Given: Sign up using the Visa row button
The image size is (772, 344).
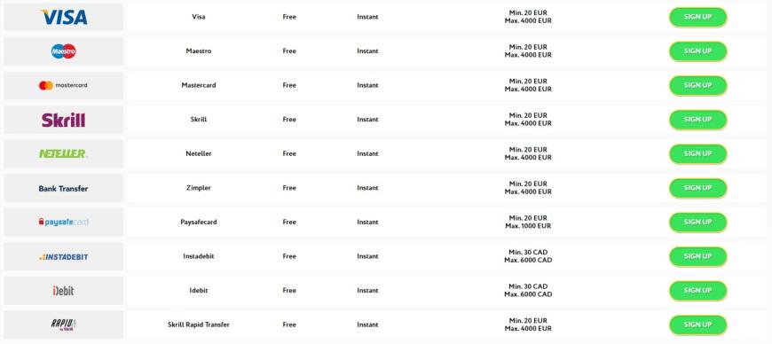Looking at the screenshot, I should (697, 17).
